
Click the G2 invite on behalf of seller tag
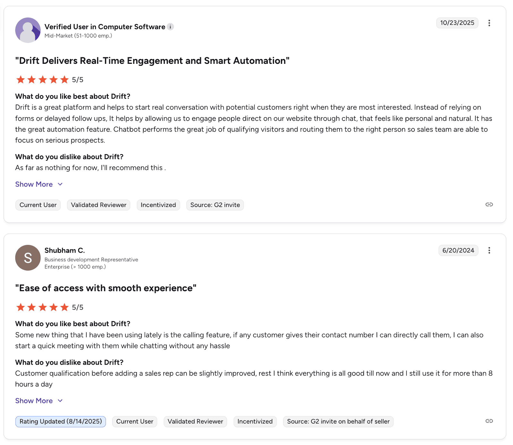point(338,421)
